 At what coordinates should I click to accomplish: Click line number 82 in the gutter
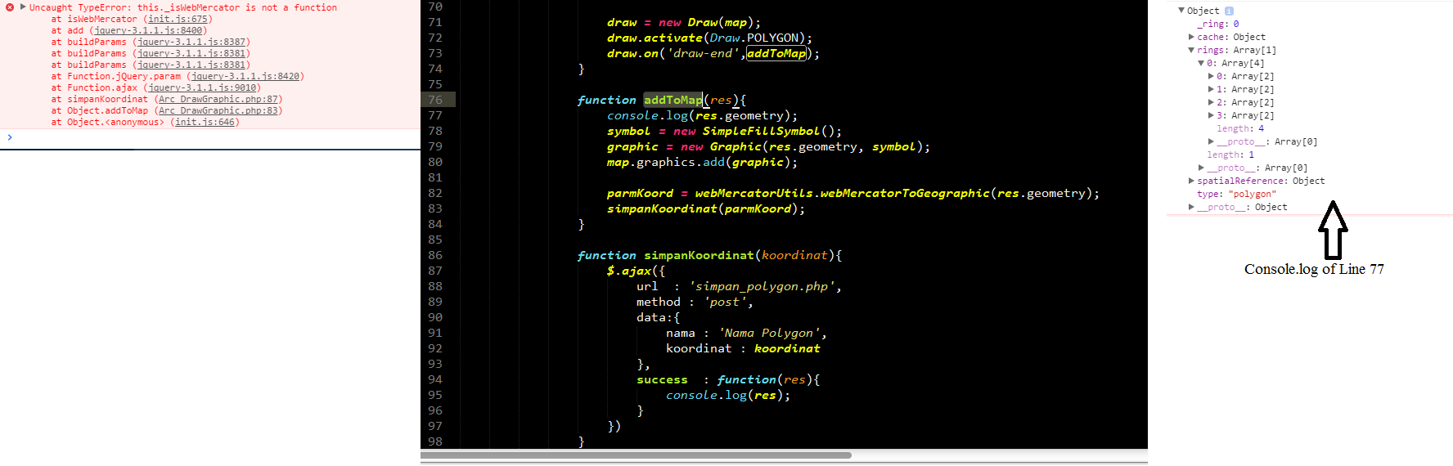tap(435, 193)
